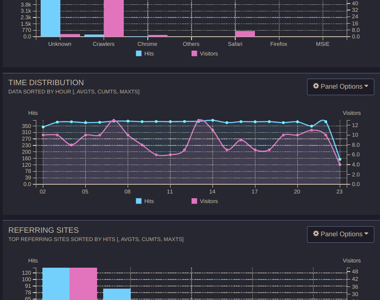Select the Unknown browser Hits bar
The height and width of the screenshot is (300, 380).
pos(50,17)
